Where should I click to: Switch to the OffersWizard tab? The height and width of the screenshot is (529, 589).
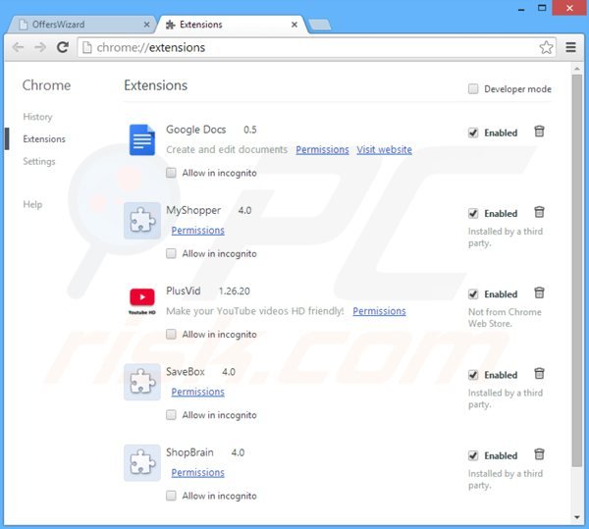80,25
